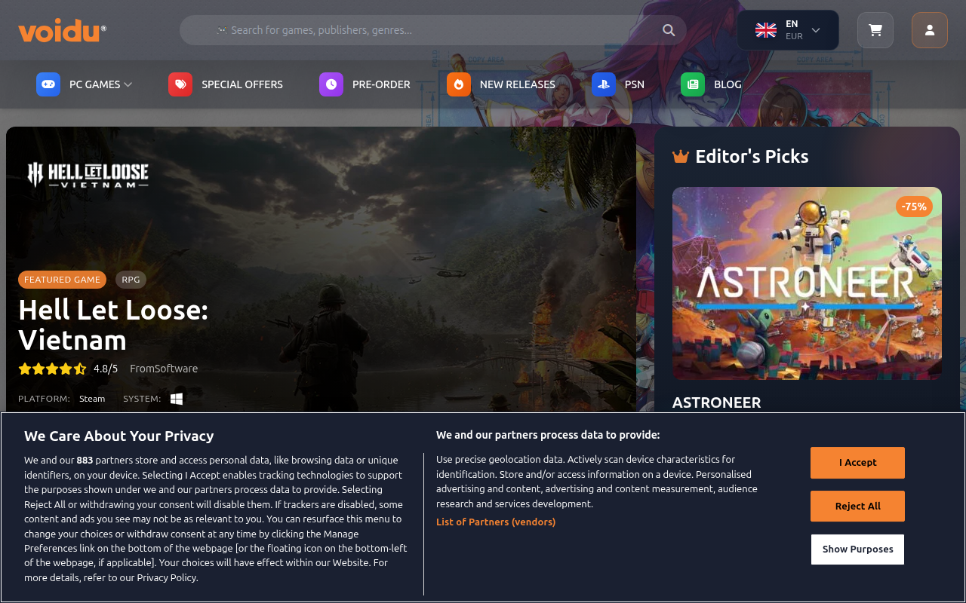This screenshot has height=603, width=966.
Task: Click the I Accept button
Action: point(857,463)
